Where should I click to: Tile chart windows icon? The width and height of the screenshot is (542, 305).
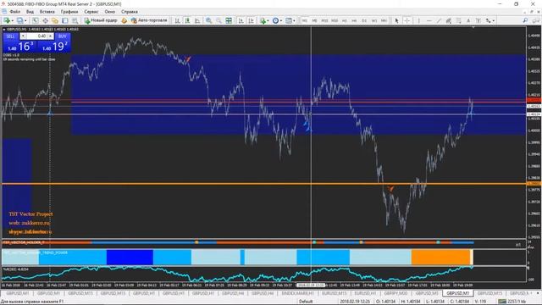[x=229, y=20]
